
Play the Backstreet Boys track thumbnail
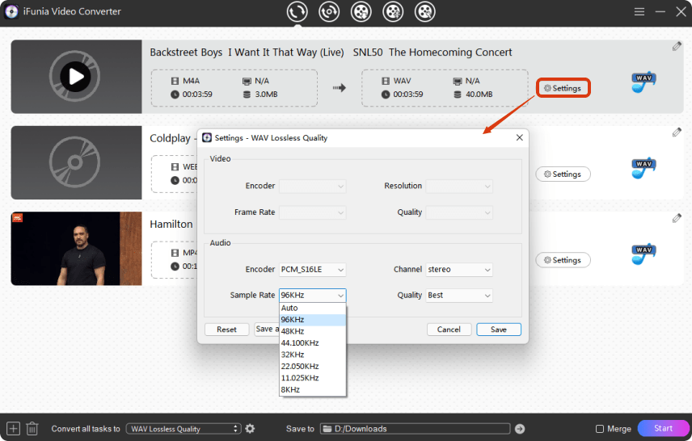(76, 77)
